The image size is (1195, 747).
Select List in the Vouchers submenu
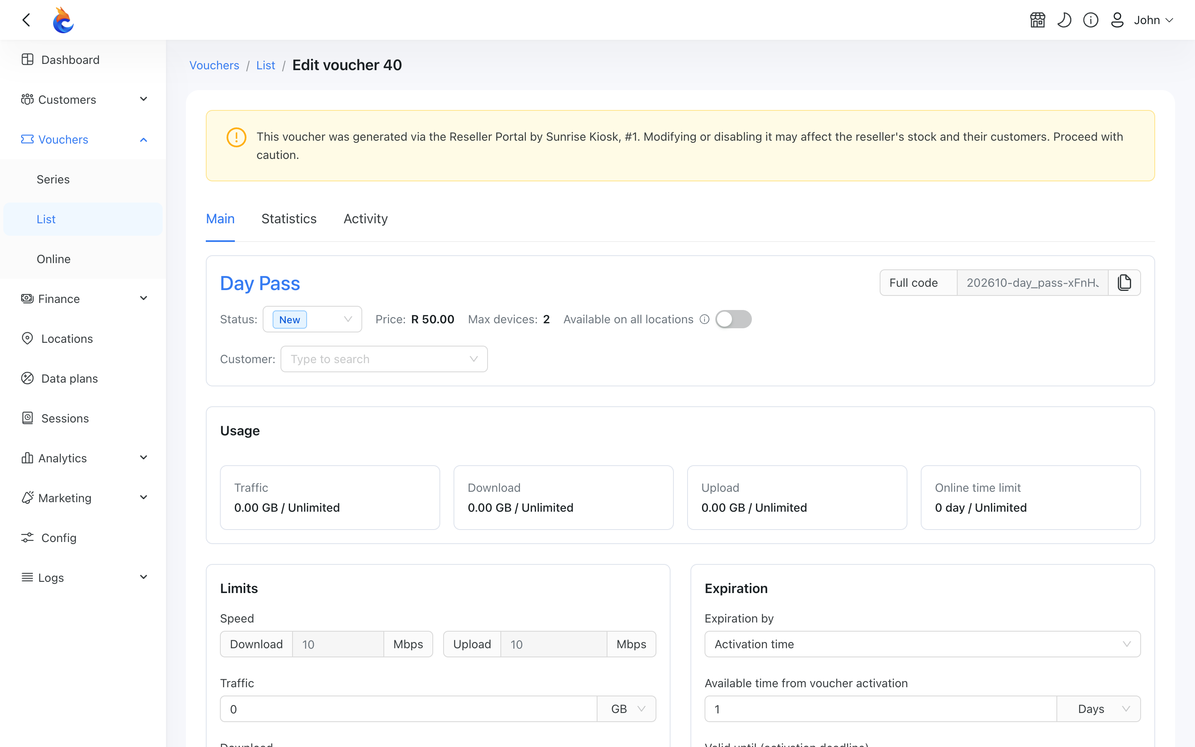click(x=83, y=219)
